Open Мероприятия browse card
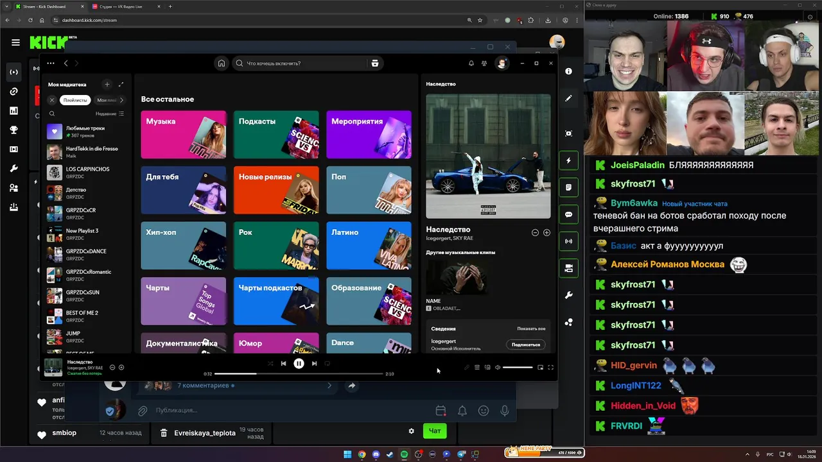 [369, 135]
